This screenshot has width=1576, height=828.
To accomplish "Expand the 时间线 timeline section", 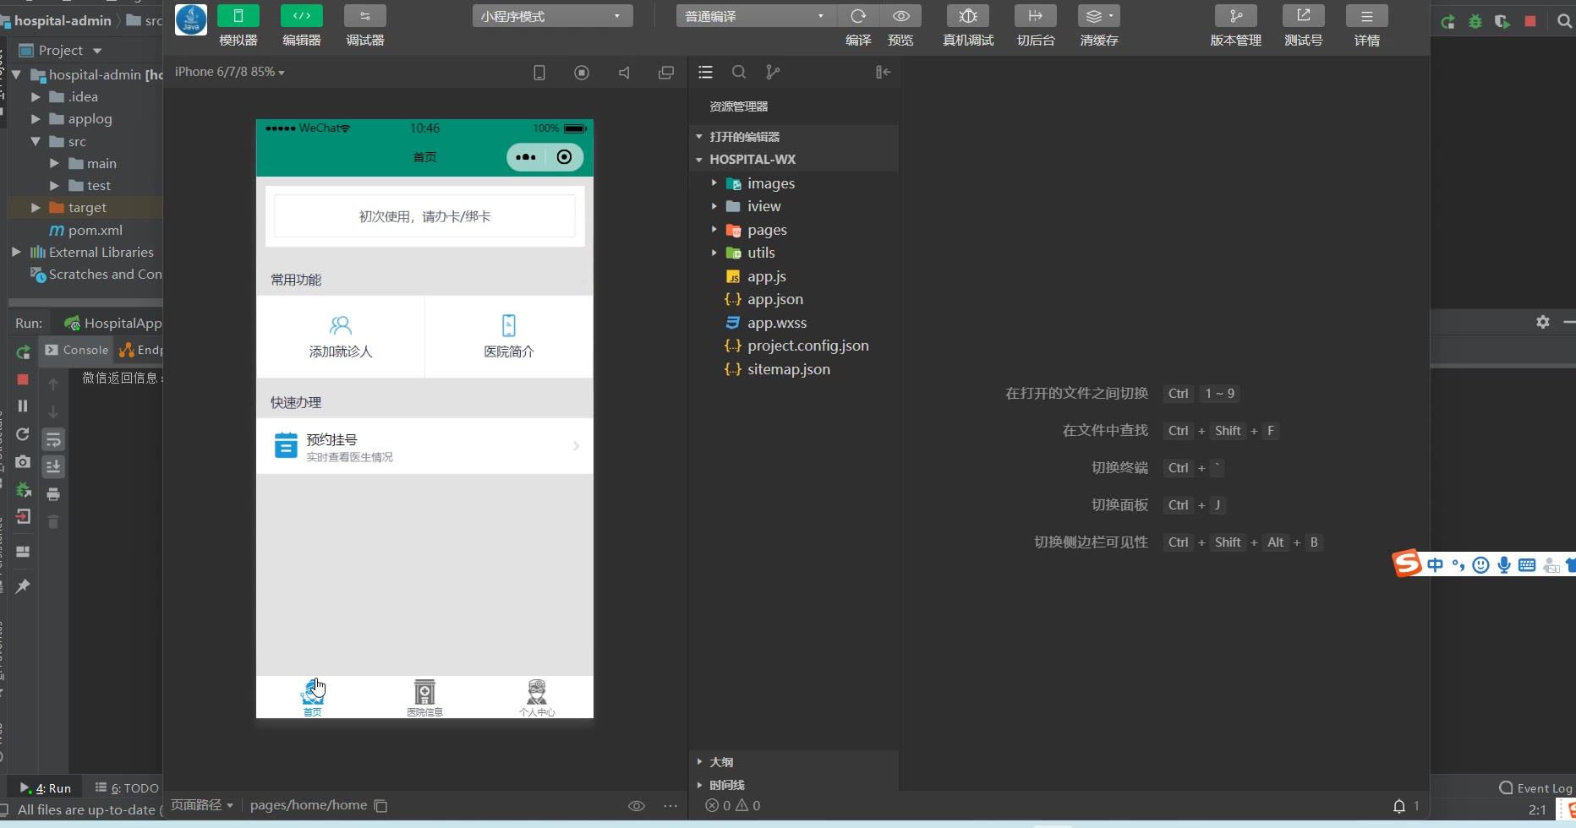I will tap(793, 785).
